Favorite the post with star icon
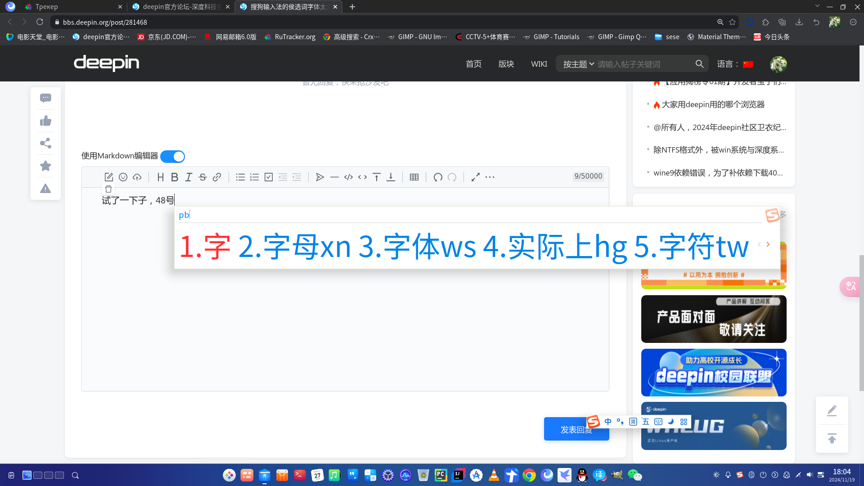Screen dimensions: 864x486 click(x=45, y=166)
